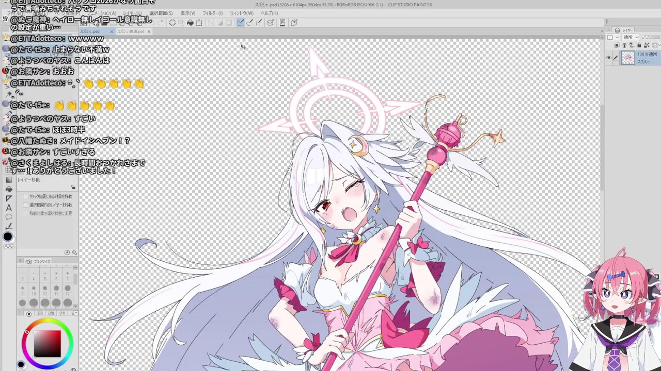Open layer palette color dropdown

click(x=613, y=37)
